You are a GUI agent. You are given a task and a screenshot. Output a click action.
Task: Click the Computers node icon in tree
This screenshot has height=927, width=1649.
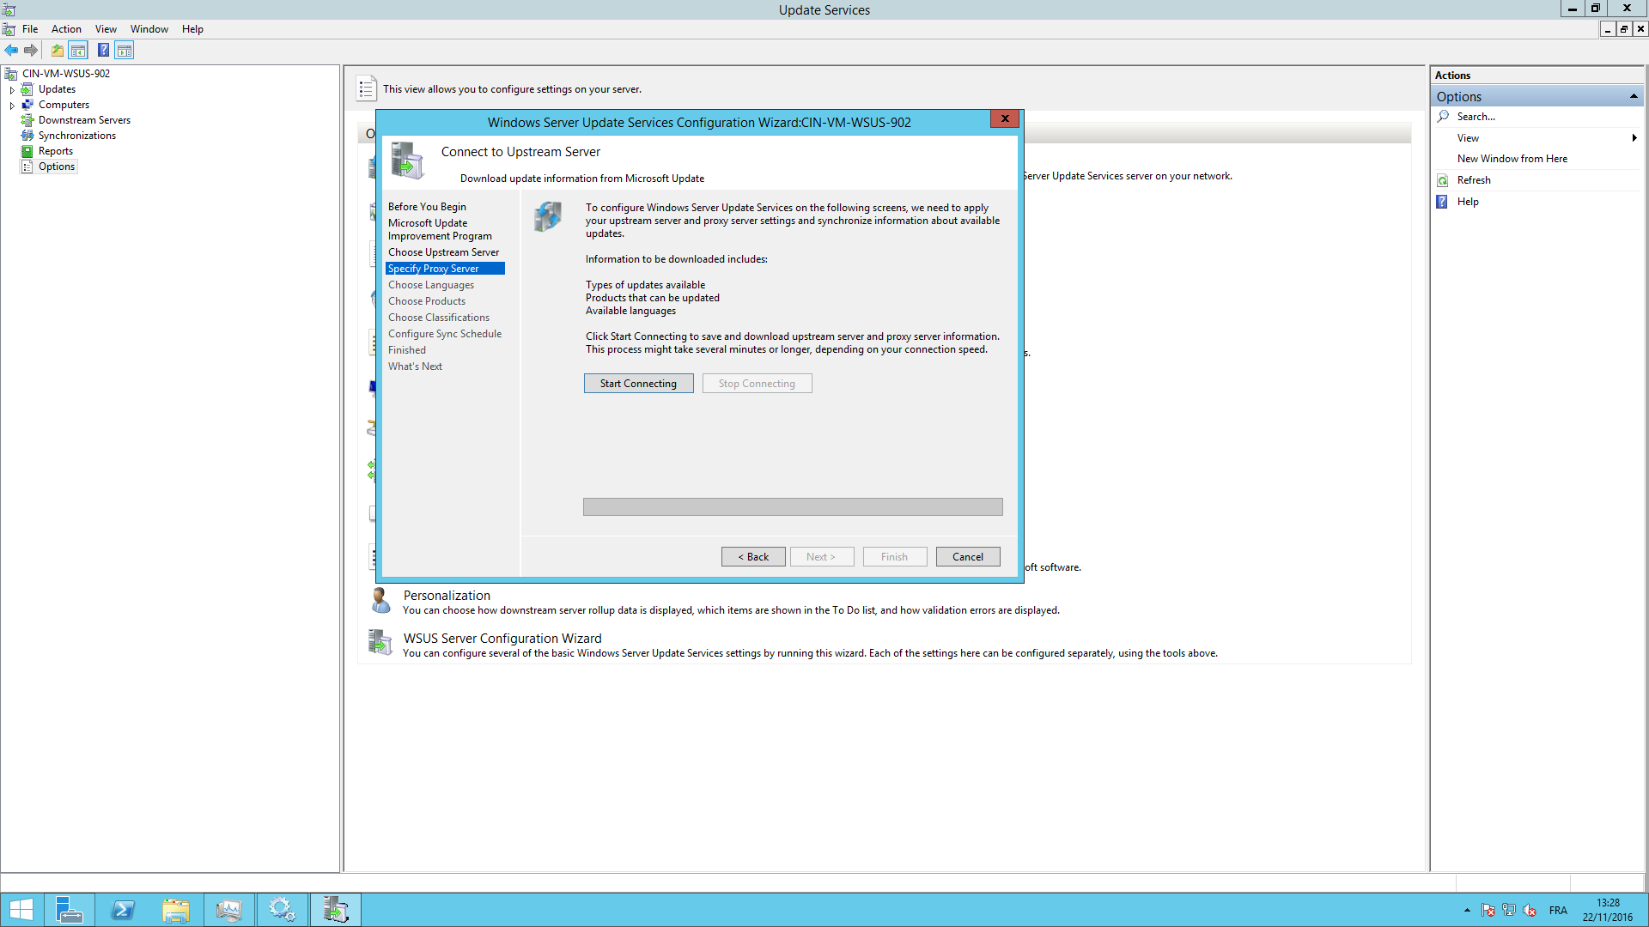pyautogui.click(x=27, y=105)
